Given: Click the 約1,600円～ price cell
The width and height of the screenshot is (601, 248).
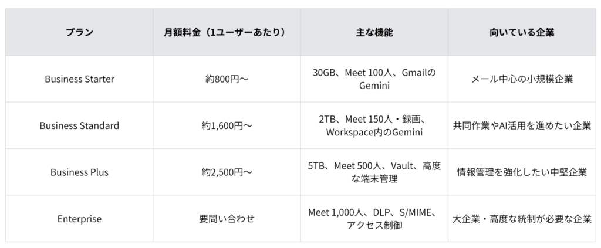Looking at the screenshot, I should [227, 125].
